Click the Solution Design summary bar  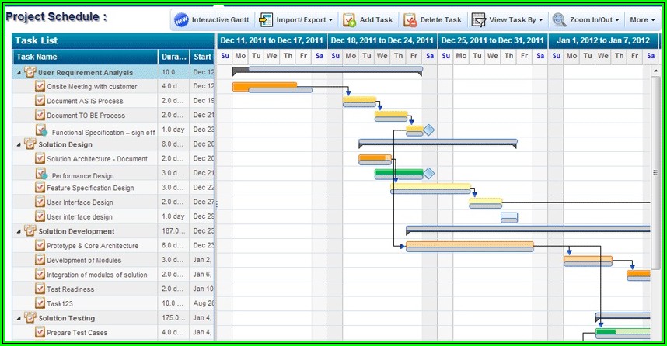(x=438, y=143)
